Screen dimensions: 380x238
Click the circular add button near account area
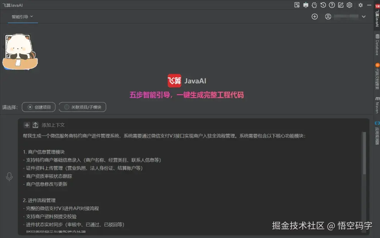tap(315, 16)
